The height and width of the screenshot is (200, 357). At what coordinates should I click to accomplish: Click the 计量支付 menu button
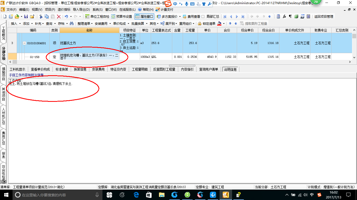click(164, 9)
